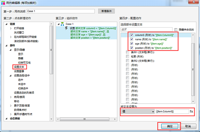The image size is (200, 132).
Task: Expand the 置于顶层/底层 node
Action: click(x=11, y=105)
